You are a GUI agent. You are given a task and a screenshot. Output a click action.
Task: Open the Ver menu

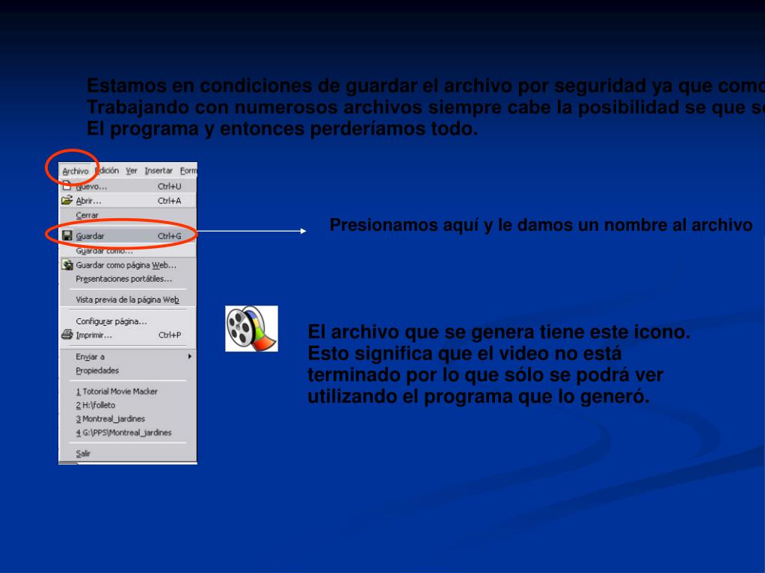tap(132, 170)
